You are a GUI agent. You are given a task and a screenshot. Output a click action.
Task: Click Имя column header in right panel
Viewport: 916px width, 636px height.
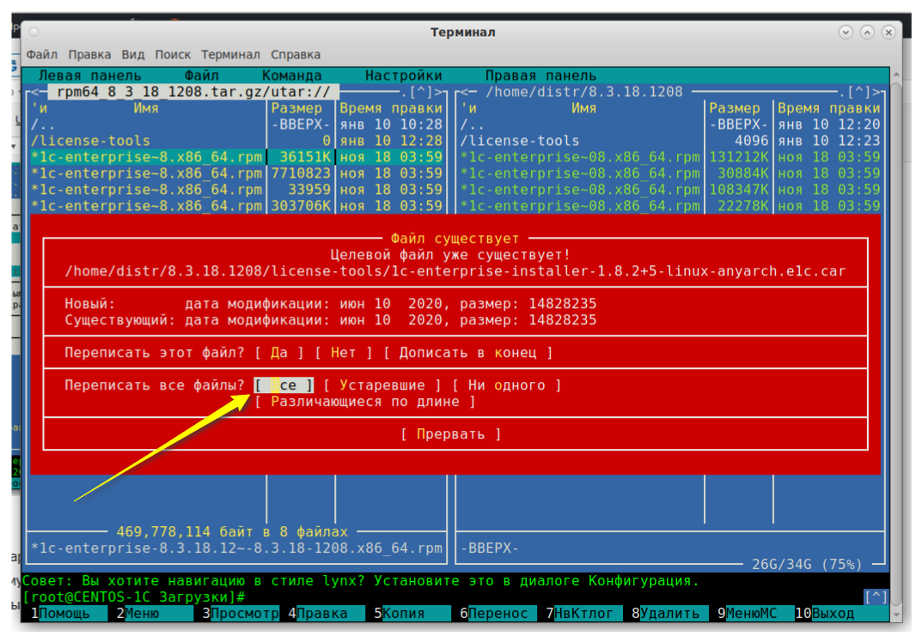[x=583, y=108]
